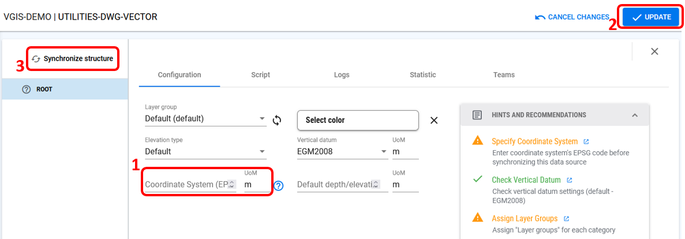
Task: Open the Layer group dropdown
Action: click(205, 118)
